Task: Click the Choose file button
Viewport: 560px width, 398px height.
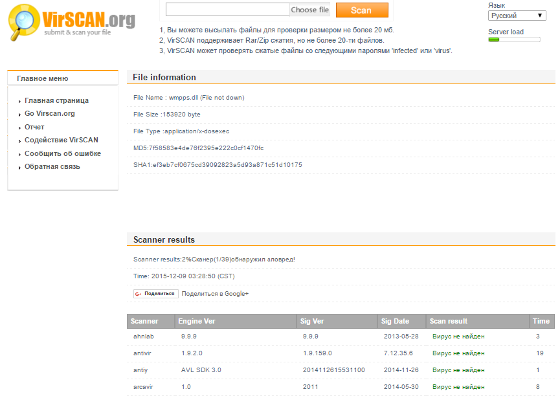Action: [x=309, y=10]
